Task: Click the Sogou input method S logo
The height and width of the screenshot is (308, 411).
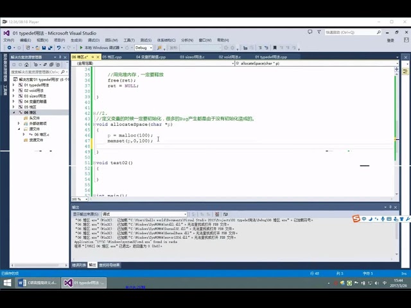Action: [356, 219]
